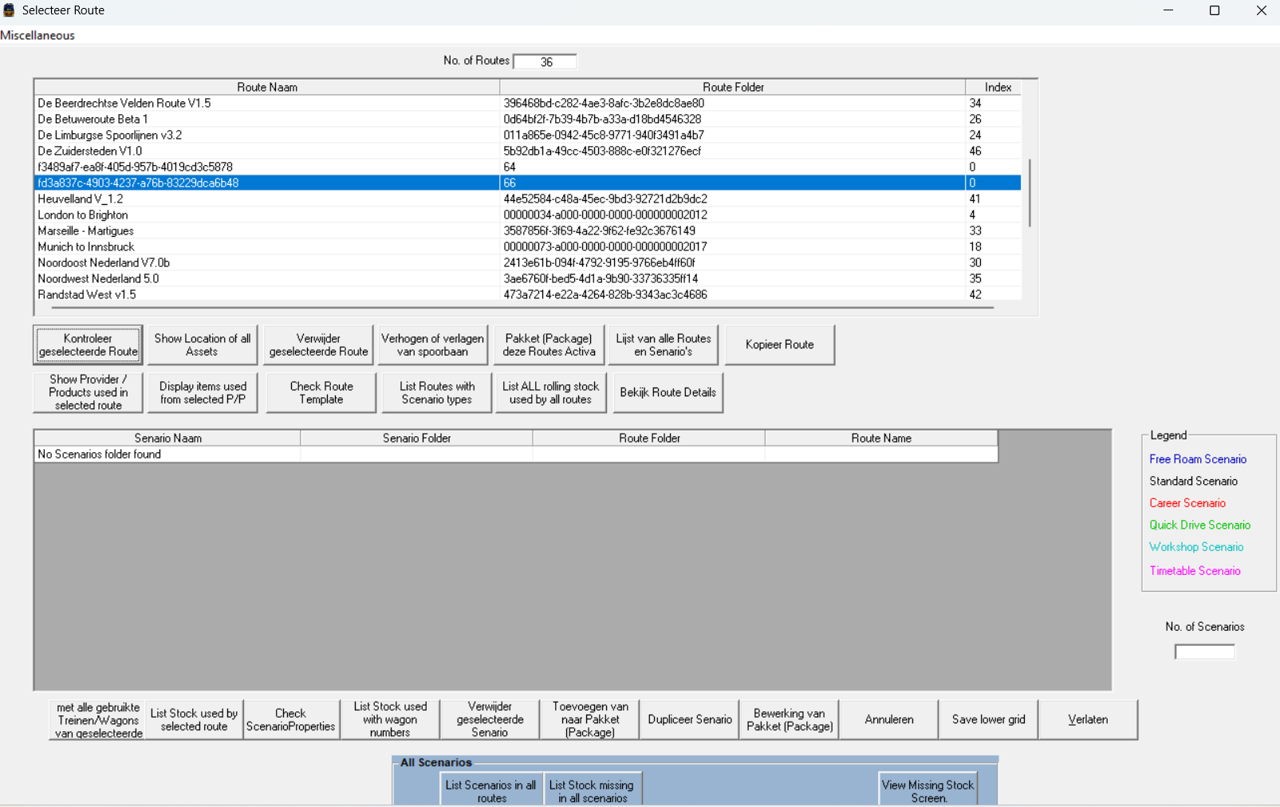
Task: Click the No. of Routes field
Action: (x=545, y=61)
